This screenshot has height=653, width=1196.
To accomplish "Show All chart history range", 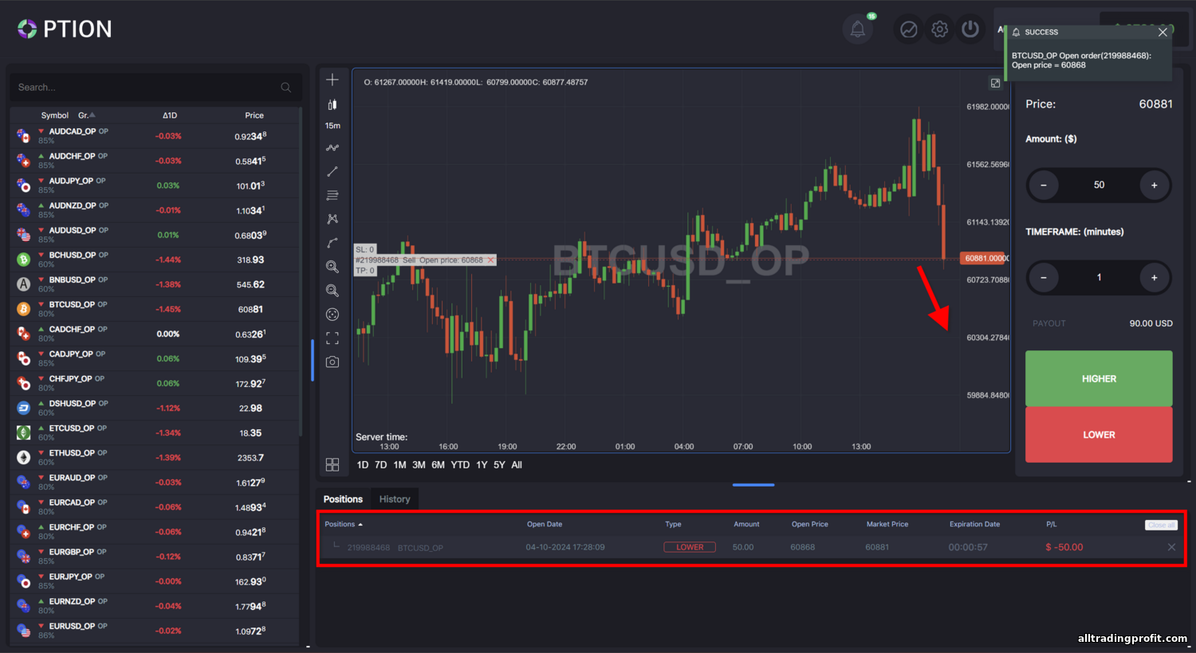I will coord(517,465).
